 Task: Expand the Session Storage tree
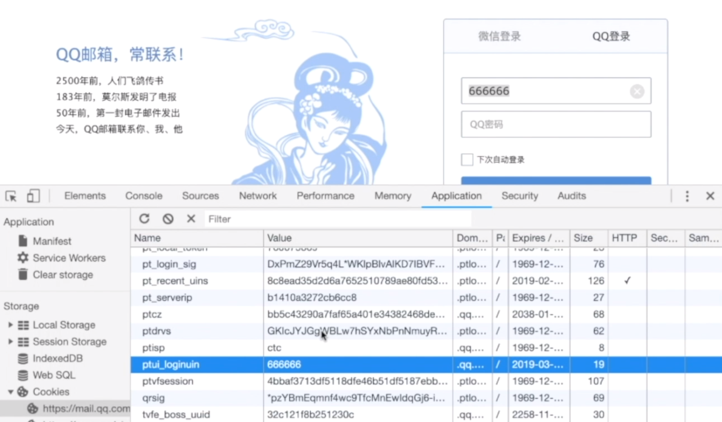[x=10, y=341]
